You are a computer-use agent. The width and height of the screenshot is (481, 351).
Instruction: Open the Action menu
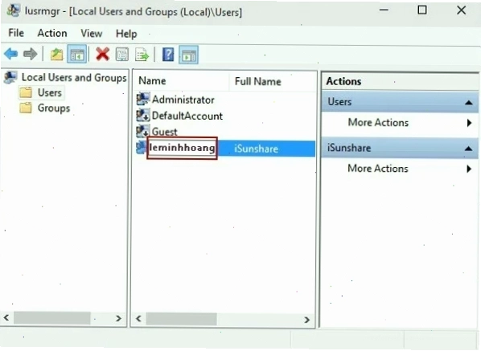(x=52, y=33)
